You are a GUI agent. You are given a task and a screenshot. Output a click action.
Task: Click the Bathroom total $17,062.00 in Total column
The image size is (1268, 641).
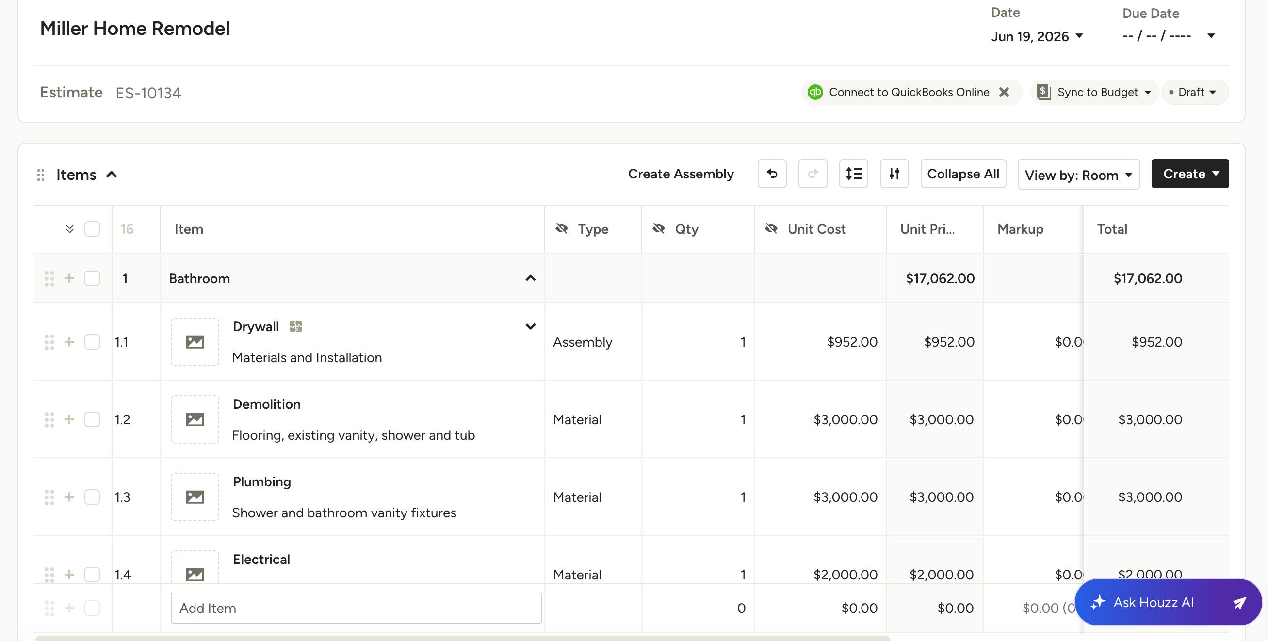click(1147, 278)
